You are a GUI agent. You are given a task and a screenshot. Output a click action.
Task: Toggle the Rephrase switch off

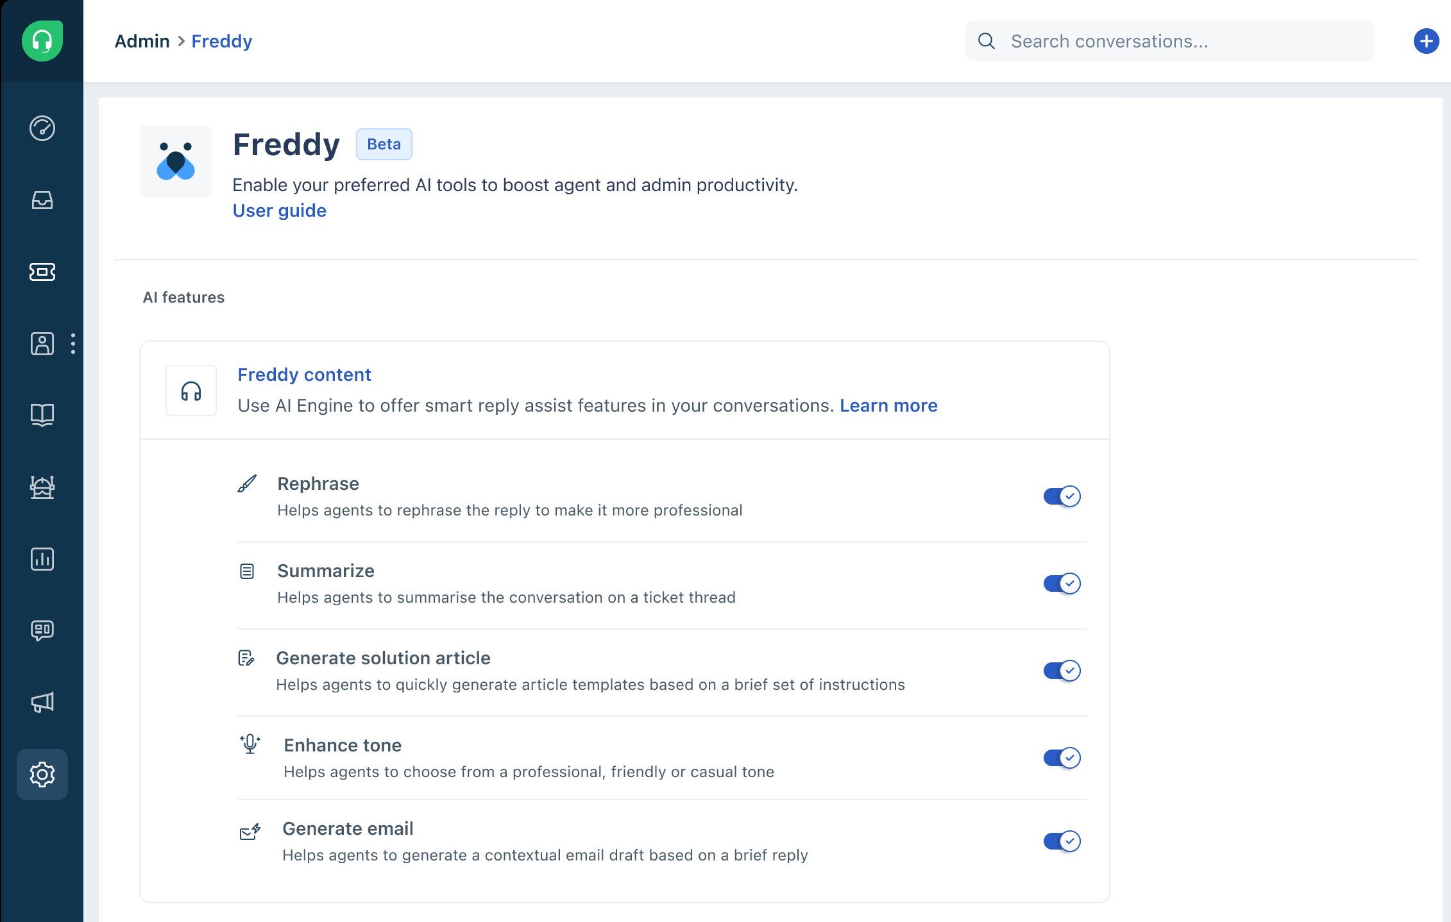(1062, 496)
